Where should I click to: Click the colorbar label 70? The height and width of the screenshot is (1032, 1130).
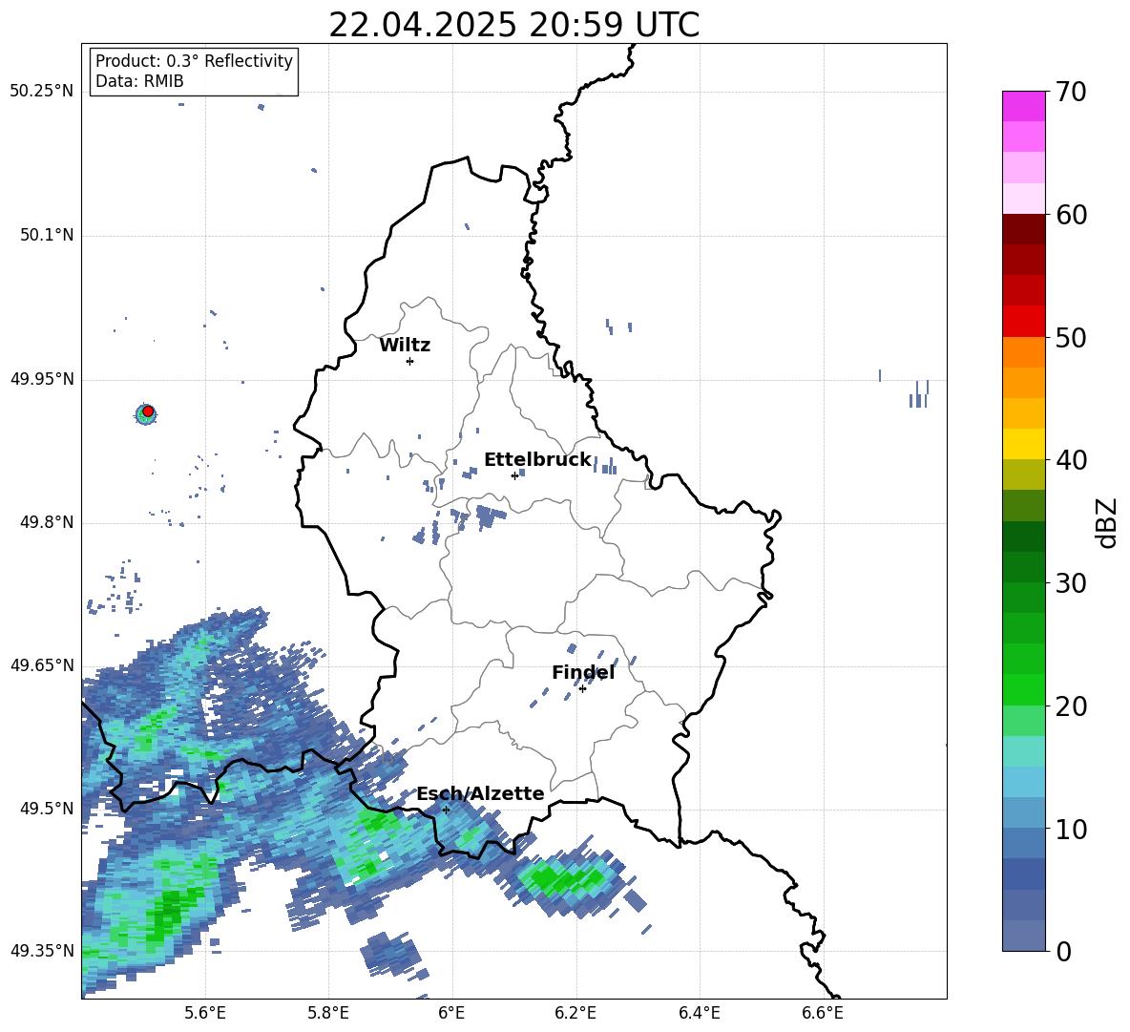pos(1071,92)
